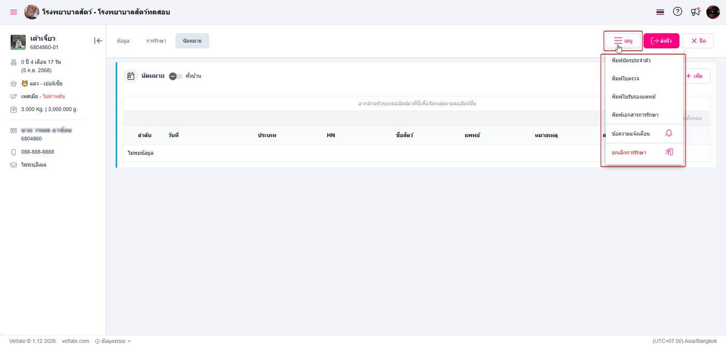This screenshot has height=347, width=726.
Task: Switch to the การรักษา tab
Action: 156,41
